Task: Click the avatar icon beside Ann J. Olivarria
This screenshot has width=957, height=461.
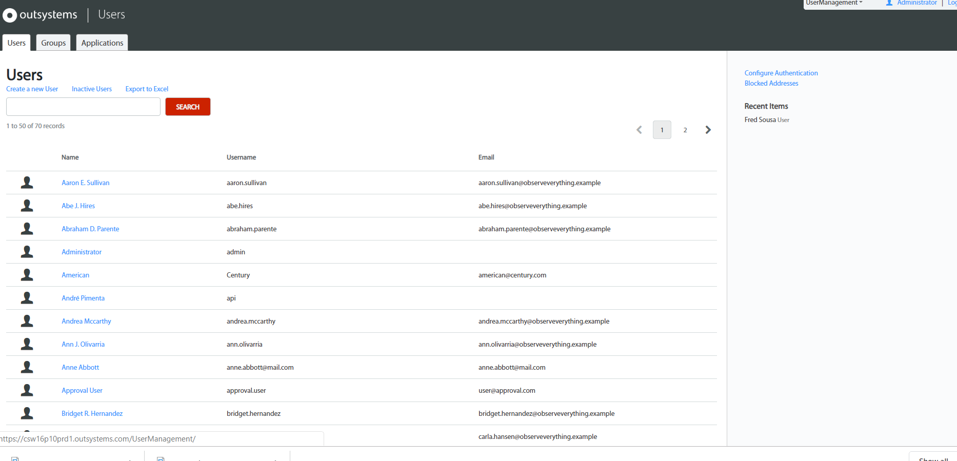Action: tap(27, 344)
